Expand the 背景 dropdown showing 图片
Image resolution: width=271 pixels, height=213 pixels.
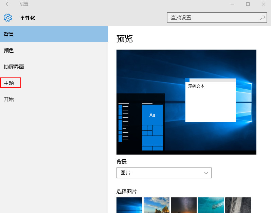pos(164,173)
